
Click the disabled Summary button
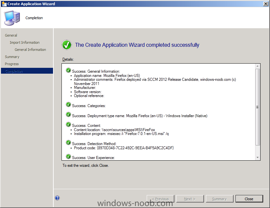click(x=219, y=199)
